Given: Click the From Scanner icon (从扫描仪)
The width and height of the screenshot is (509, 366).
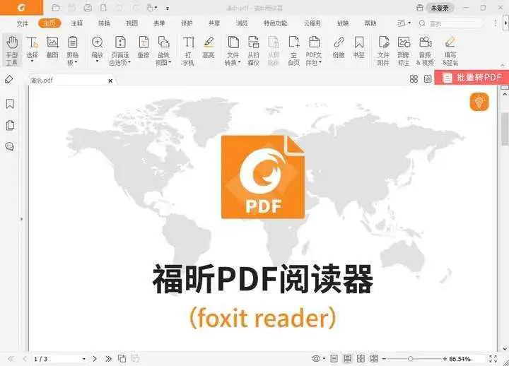Looking at the screenshot, I should [254, 42].
